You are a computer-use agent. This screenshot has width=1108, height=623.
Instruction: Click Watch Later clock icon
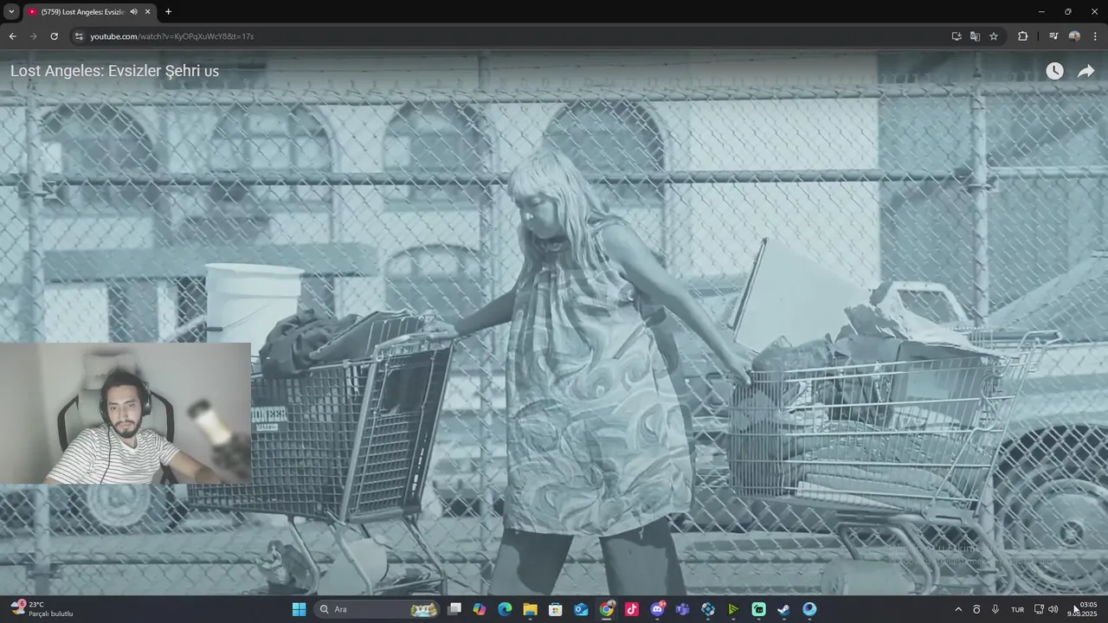click(x=1054, y=72)
